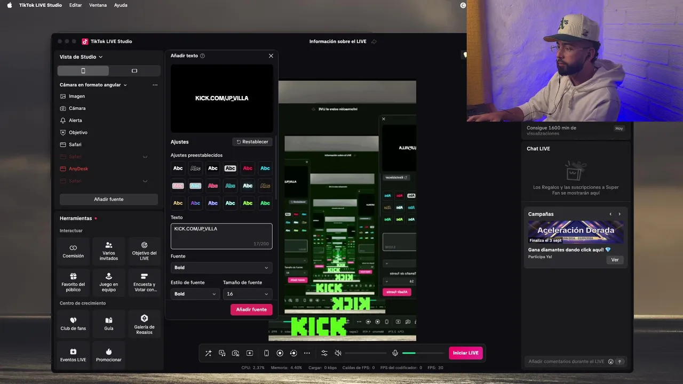
Task: Open the Estilo de fuente dropdown
Action: point(195,294)
